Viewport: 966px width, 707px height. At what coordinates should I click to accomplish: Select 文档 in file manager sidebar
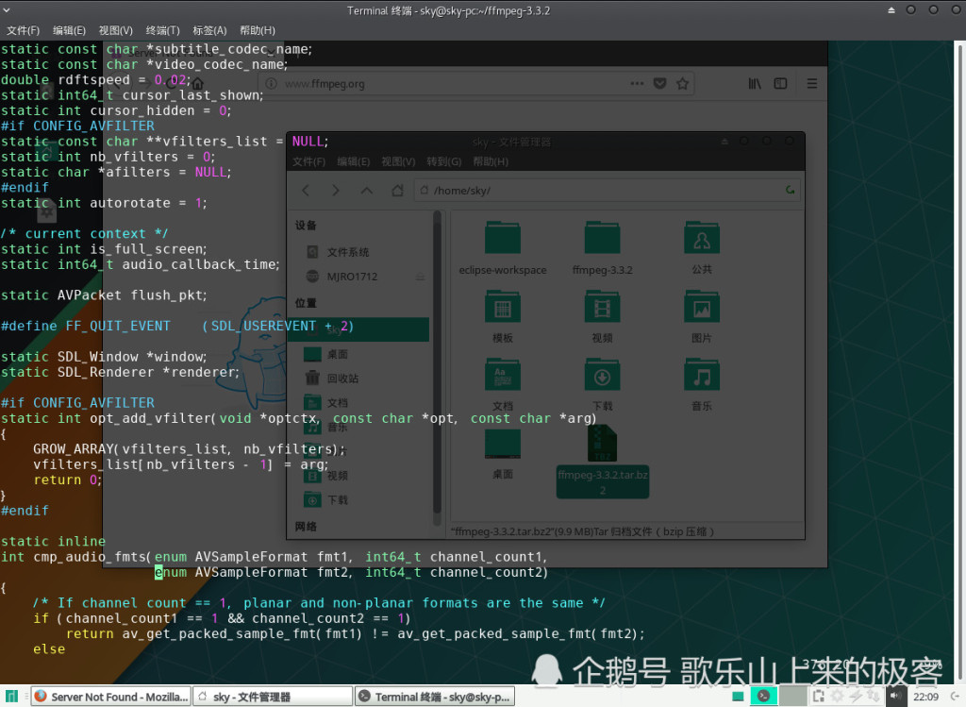point(325,402)
